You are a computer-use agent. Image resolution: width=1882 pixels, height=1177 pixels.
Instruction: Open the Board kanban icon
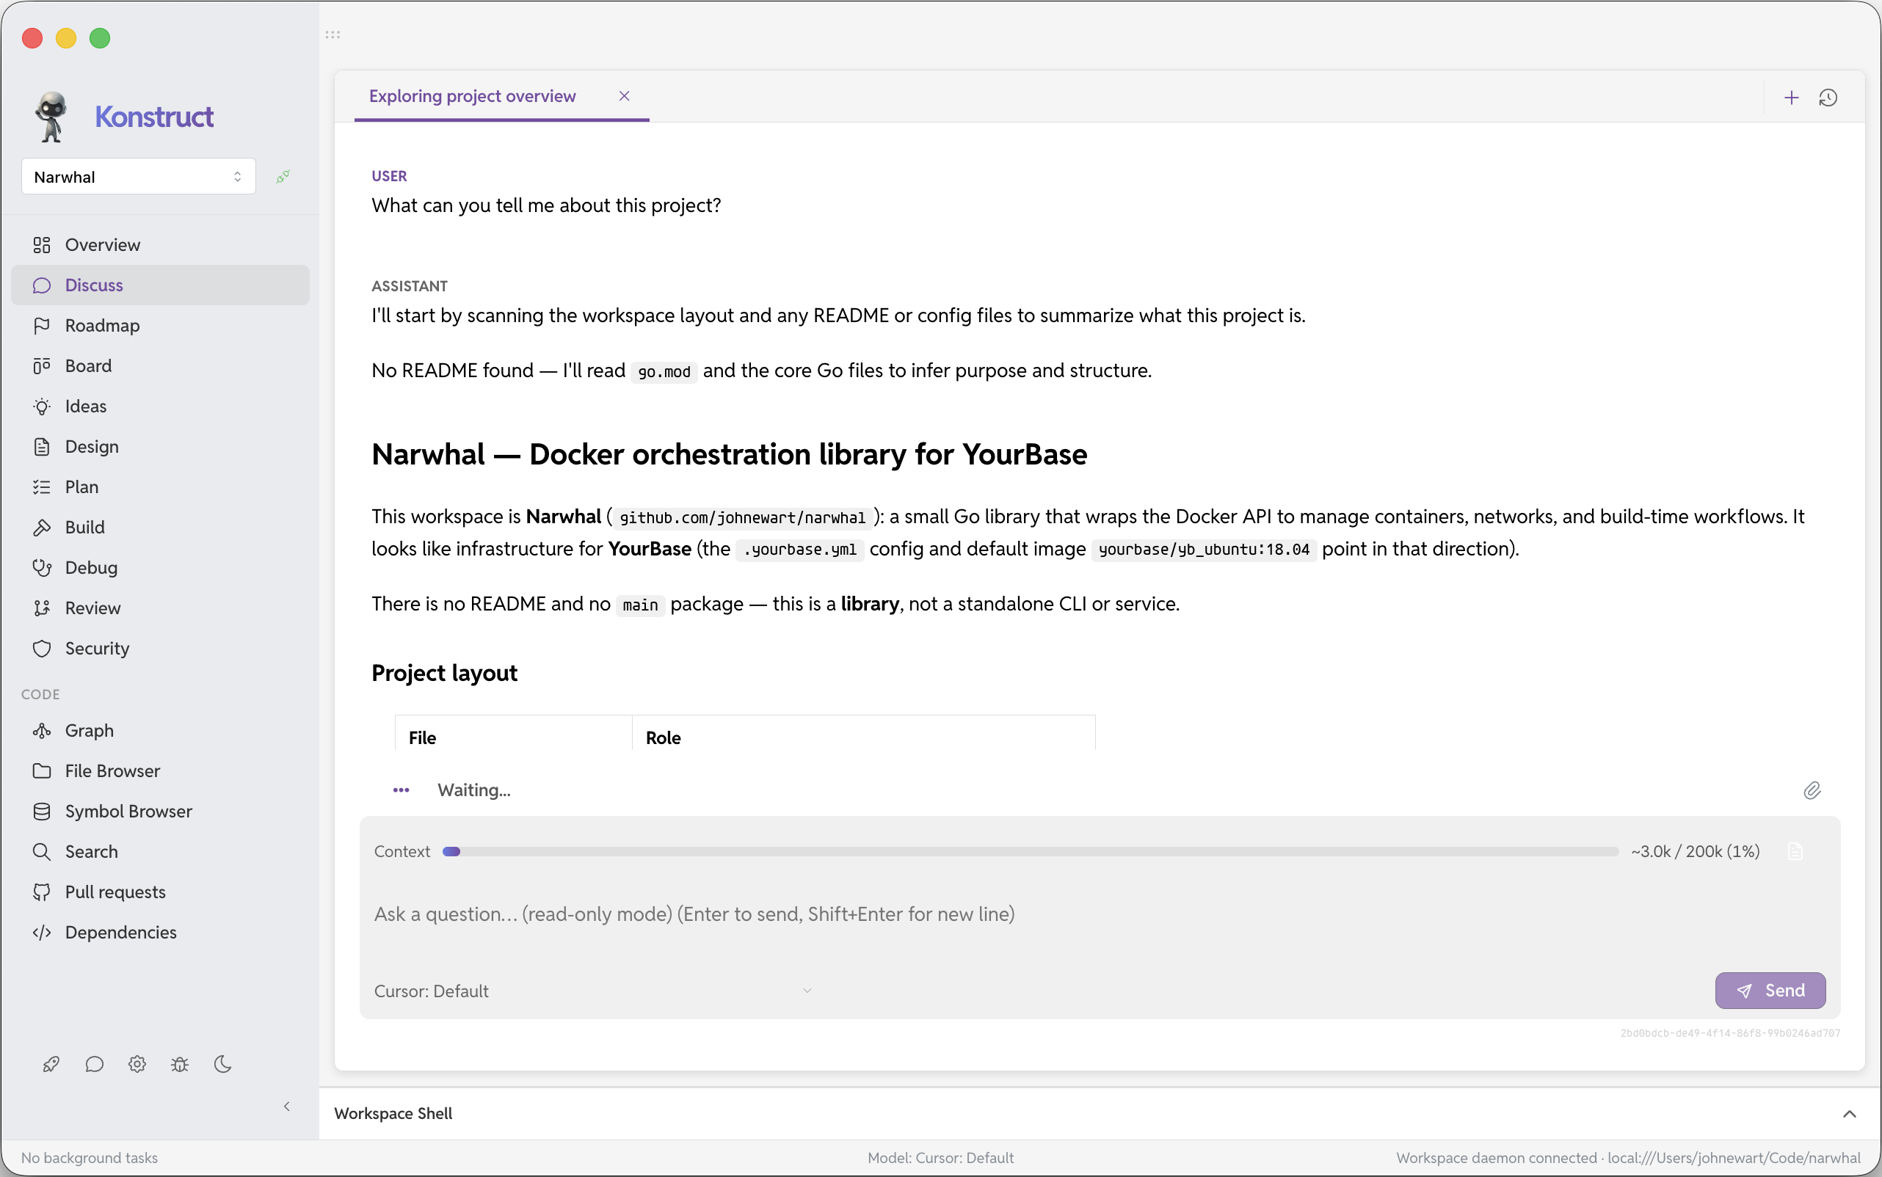[x=41, y=366]
